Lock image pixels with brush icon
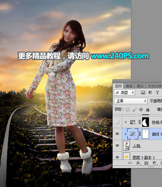The image size is (162, 187). point(134,110)
